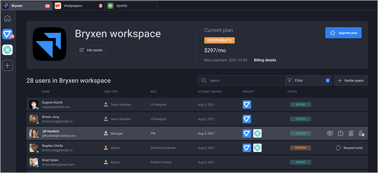Switch to the Bryxen tab
378x173 pixels.
pyautogui.click(x=27, y=6)
